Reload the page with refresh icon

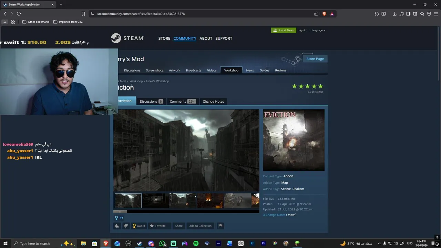19,14
